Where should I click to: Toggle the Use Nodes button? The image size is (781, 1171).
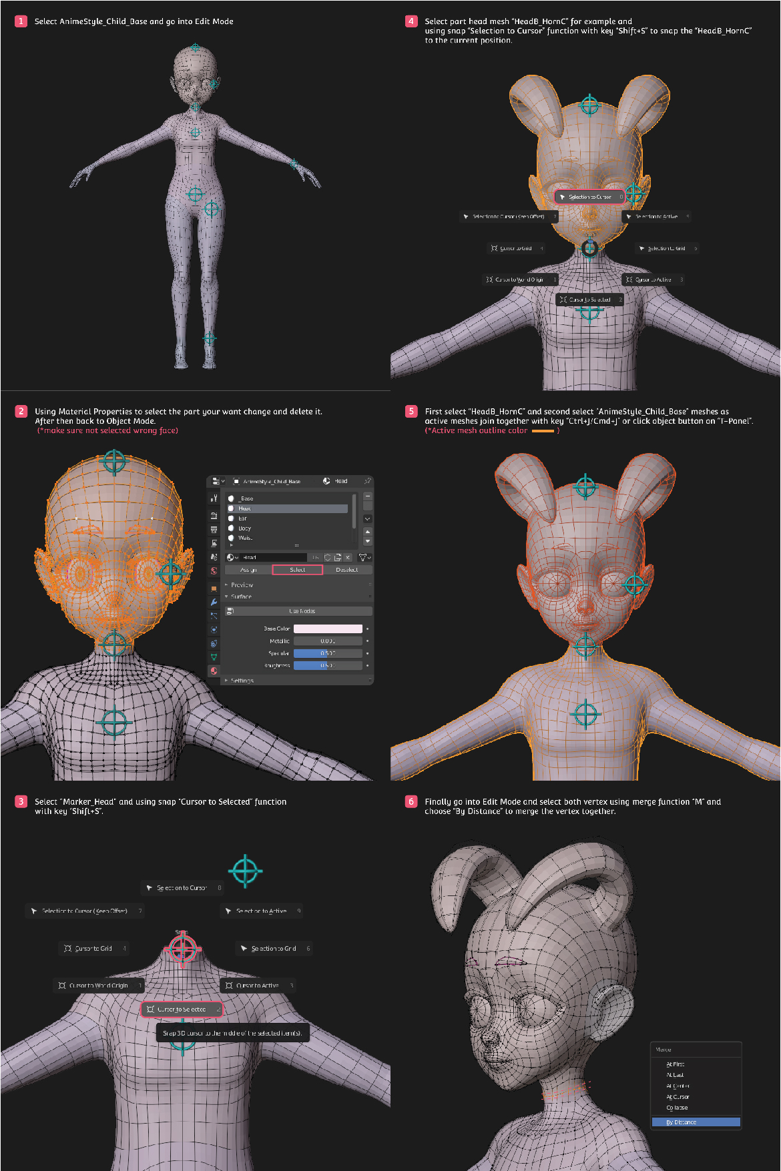(x=298, y=611)
